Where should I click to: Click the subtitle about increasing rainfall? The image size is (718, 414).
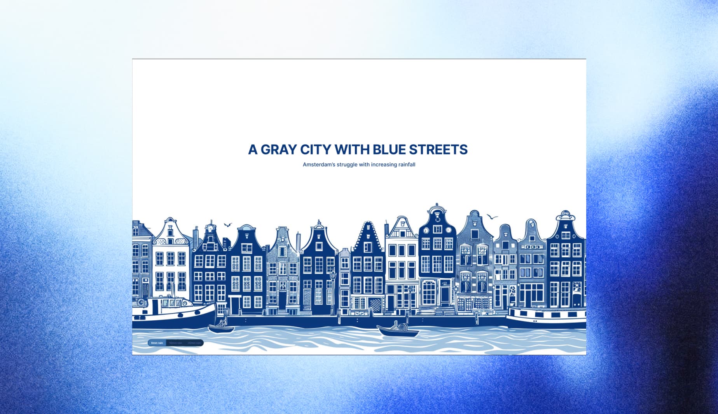click(x=359, y=164)
